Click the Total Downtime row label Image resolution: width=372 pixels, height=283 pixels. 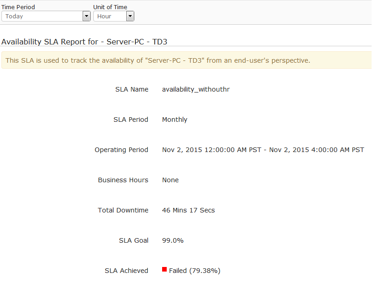click(123, 210)
